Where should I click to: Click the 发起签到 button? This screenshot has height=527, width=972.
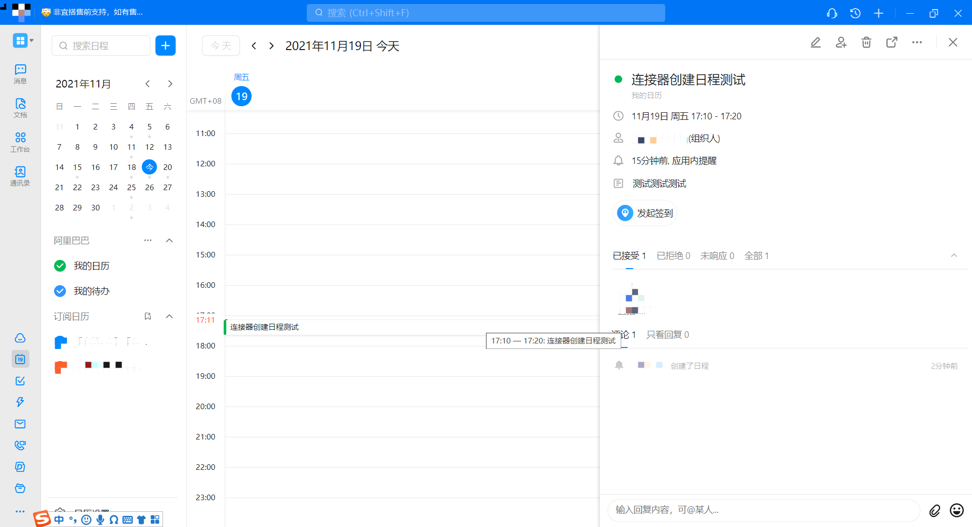click(x=645, y=213)
